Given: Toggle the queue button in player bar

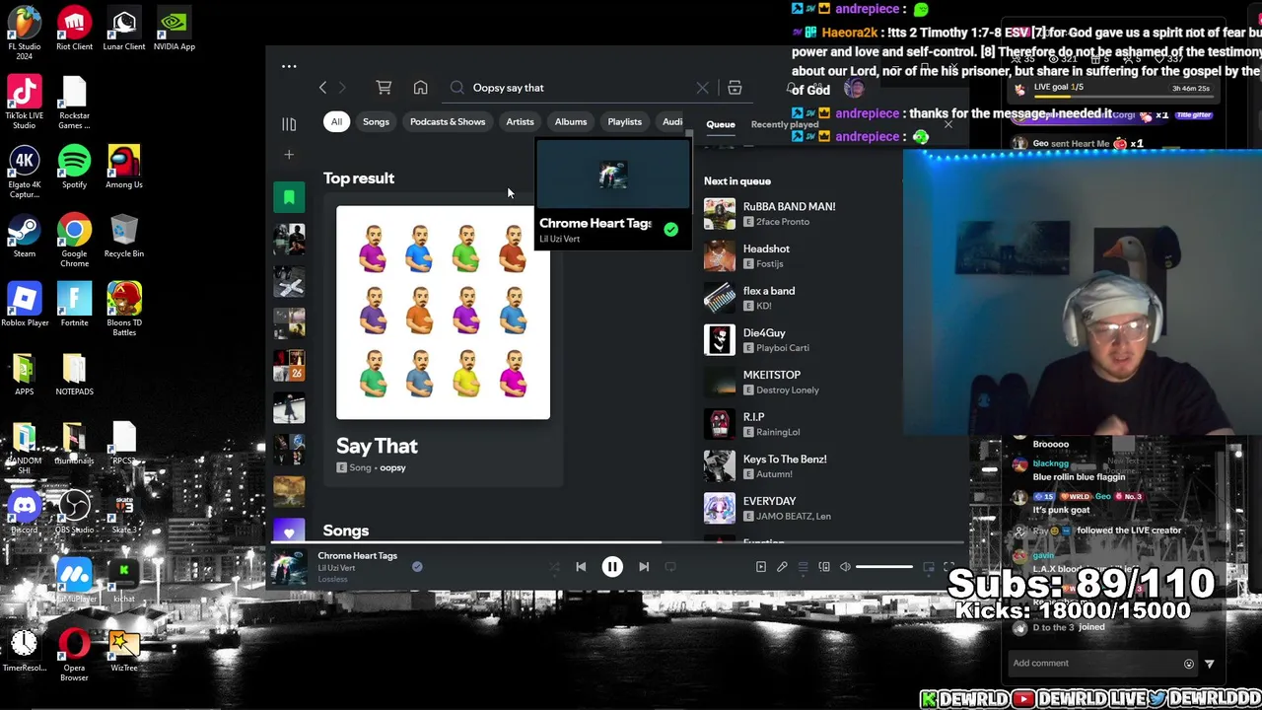Looking at the screenshot, I should click(x=803, y=567).
